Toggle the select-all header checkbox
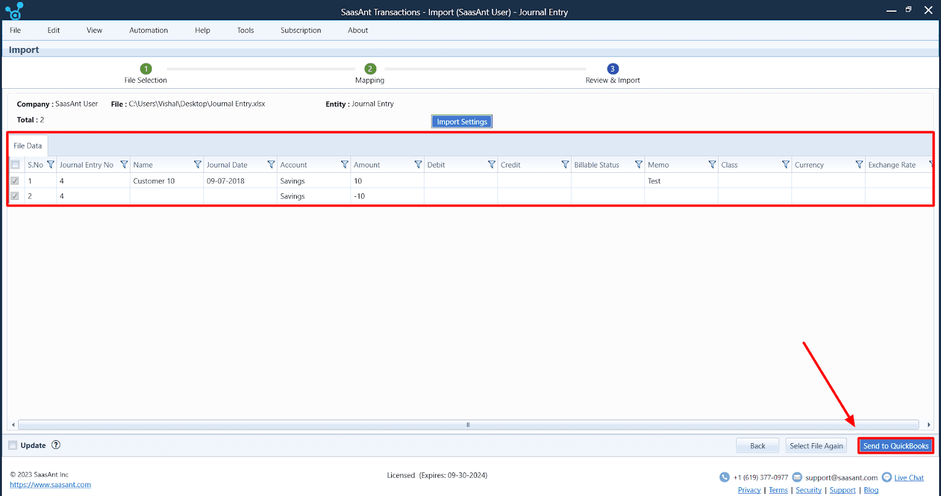 tap(15, 165)
